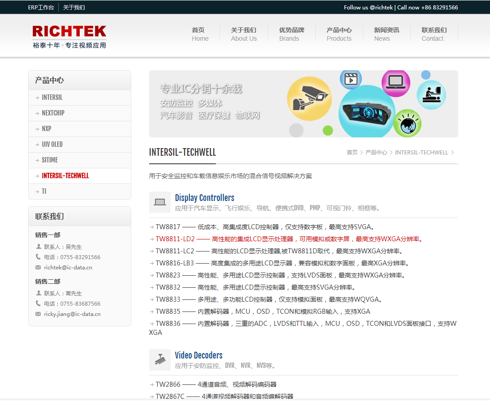Open the 新闻资讯 News nav item

tap(387, 34)
